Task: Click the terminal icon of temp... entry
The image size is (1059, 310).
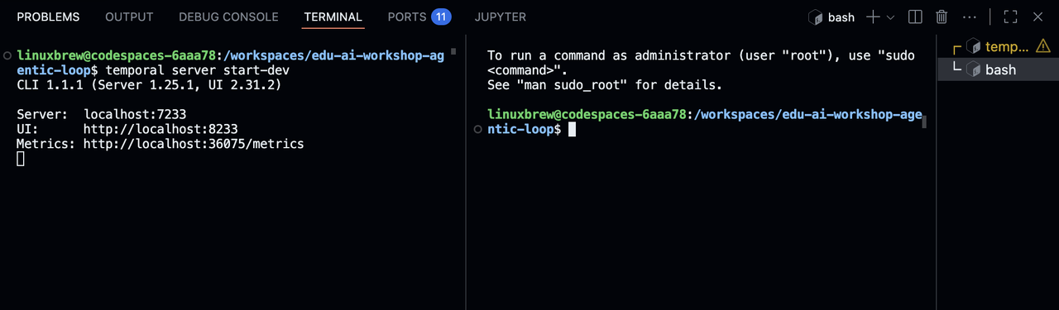Action: pos(974,46)
